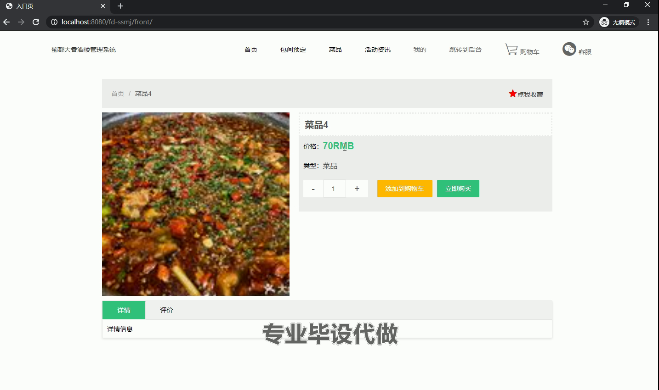
Task: Click the browser forward arrow
Action: pos(21,22)
